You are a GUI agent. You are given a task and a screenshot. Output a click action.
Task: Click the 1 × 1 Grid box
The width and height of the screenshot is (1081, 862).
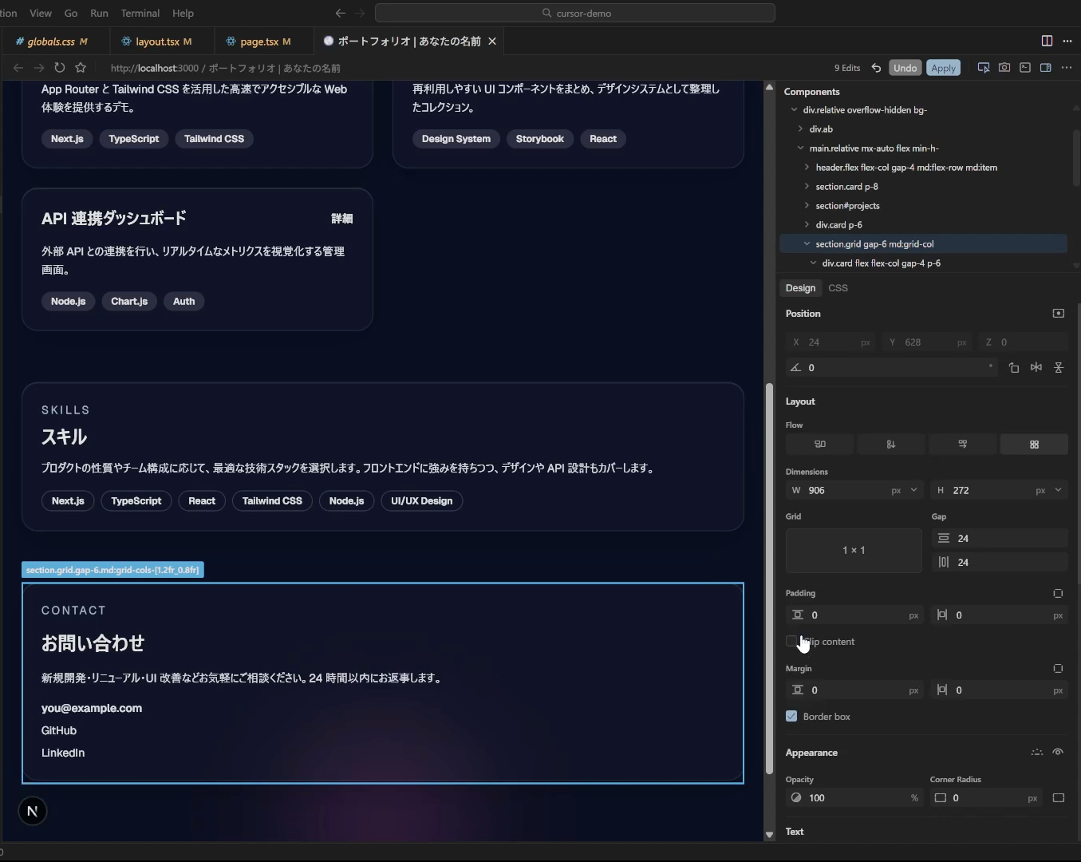pyautogui.click(x=854, y=551)
